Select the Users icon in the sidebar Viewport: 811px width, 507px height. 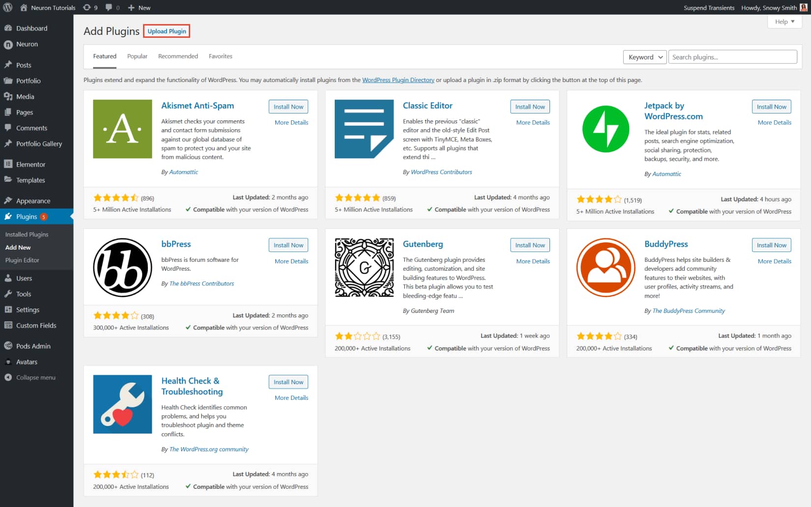9,278
